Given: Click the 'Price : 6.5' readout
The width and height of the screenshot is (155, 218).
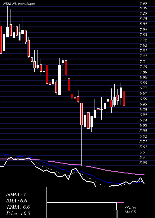Looking at the screenshot, I should pyautogui.click(x=18, y=213).
